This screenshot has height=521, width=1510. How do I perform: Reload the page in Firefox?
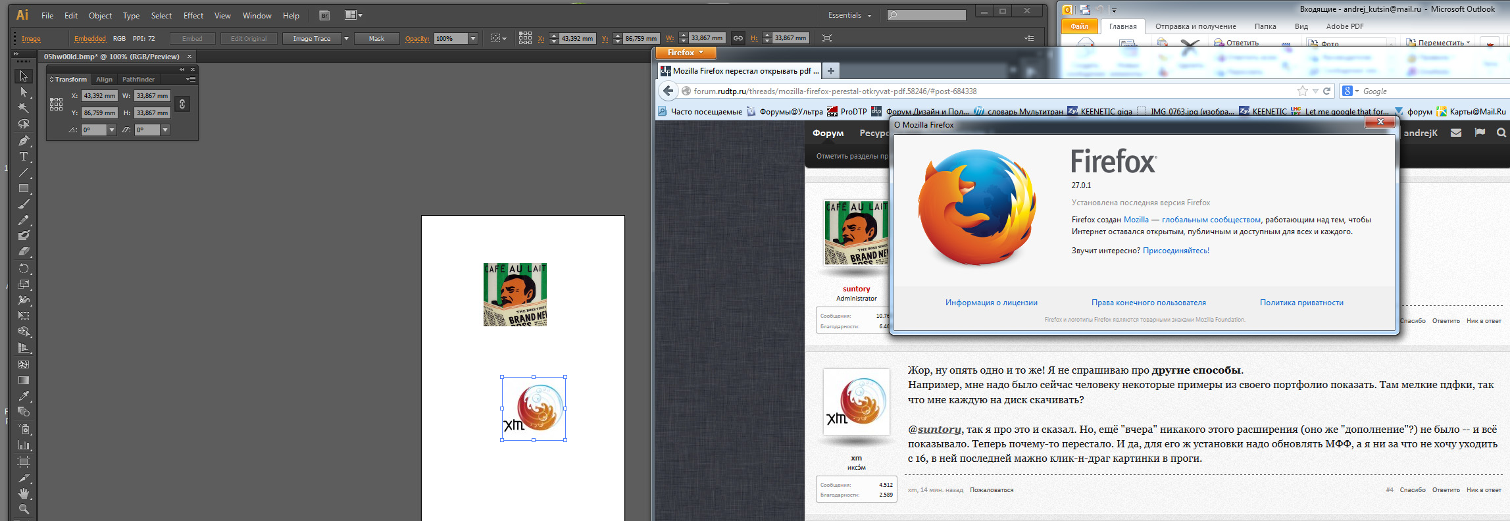(x=1326, y=91)
